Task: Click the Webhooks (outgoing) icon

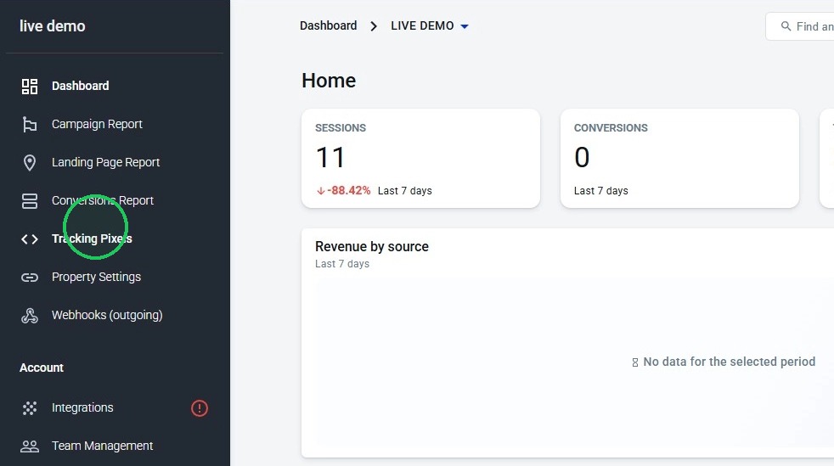Action: 29,316
